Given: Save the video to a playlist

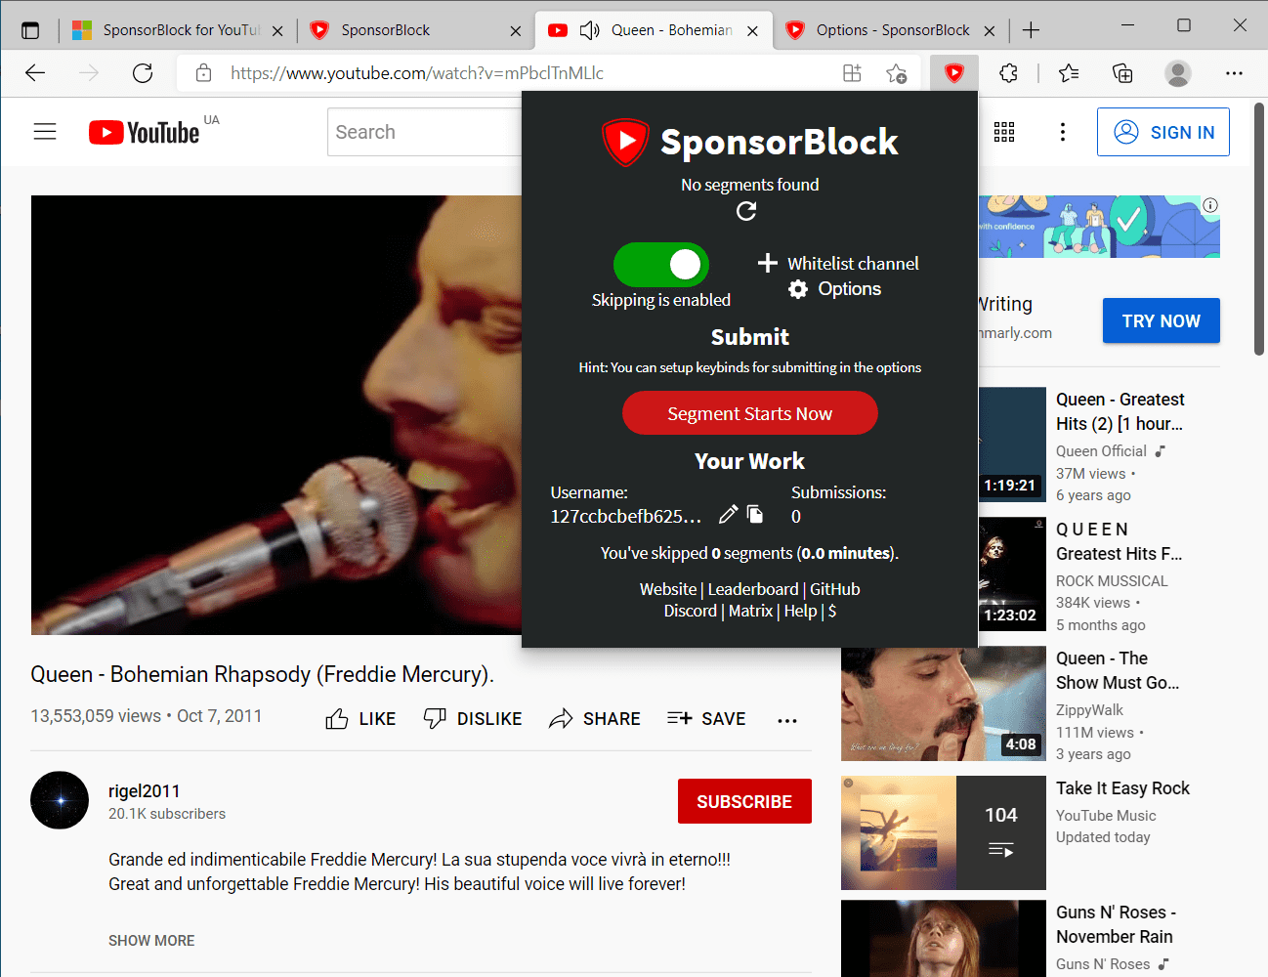Looking at the screenshot, I should 706,719.
